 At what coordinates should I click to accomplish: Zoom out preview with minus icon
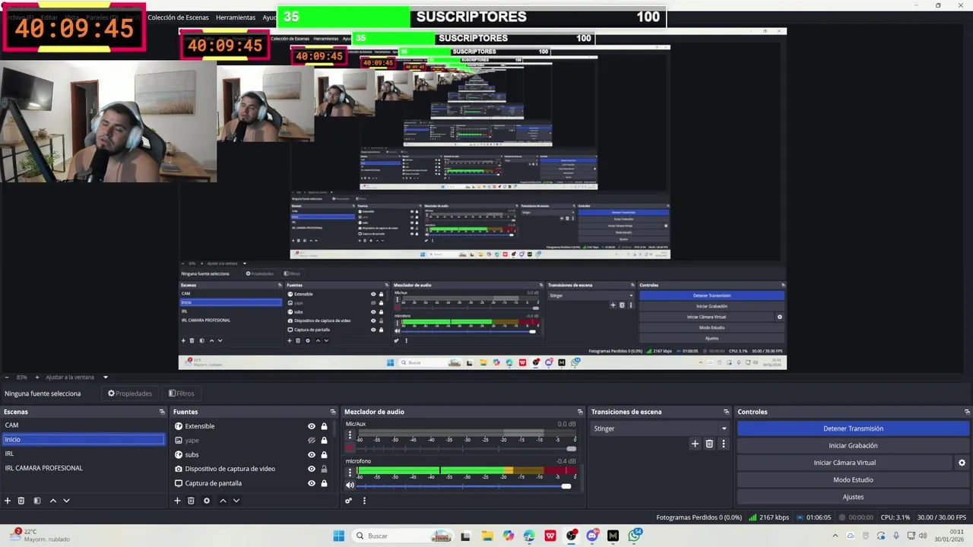7,377
